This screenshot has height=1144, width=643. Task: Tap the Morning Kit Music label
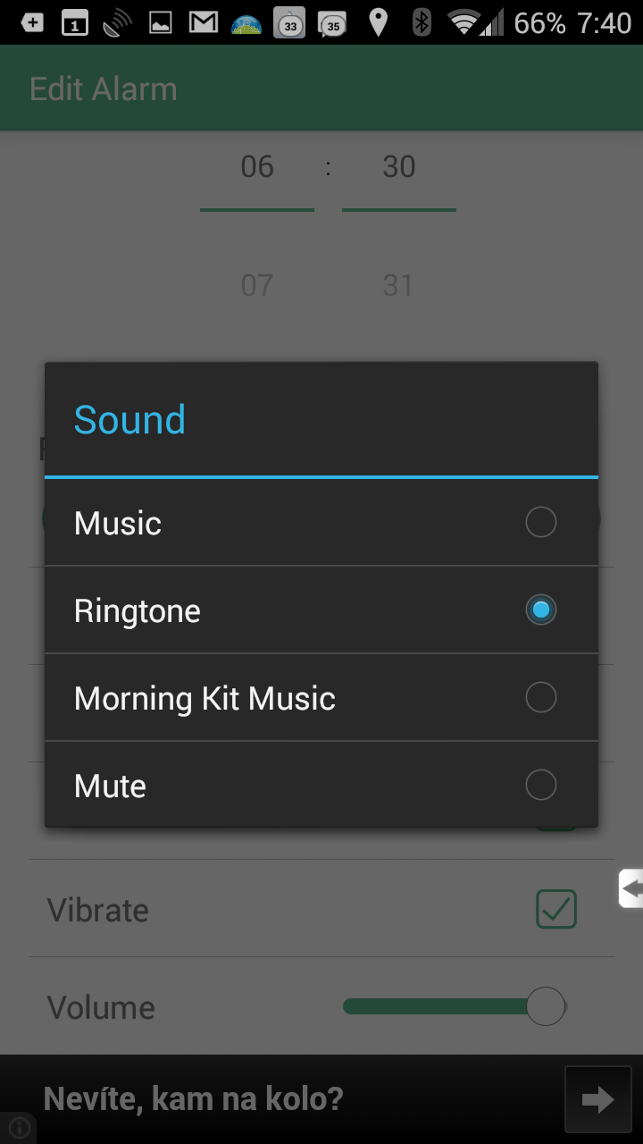[205, 698]
